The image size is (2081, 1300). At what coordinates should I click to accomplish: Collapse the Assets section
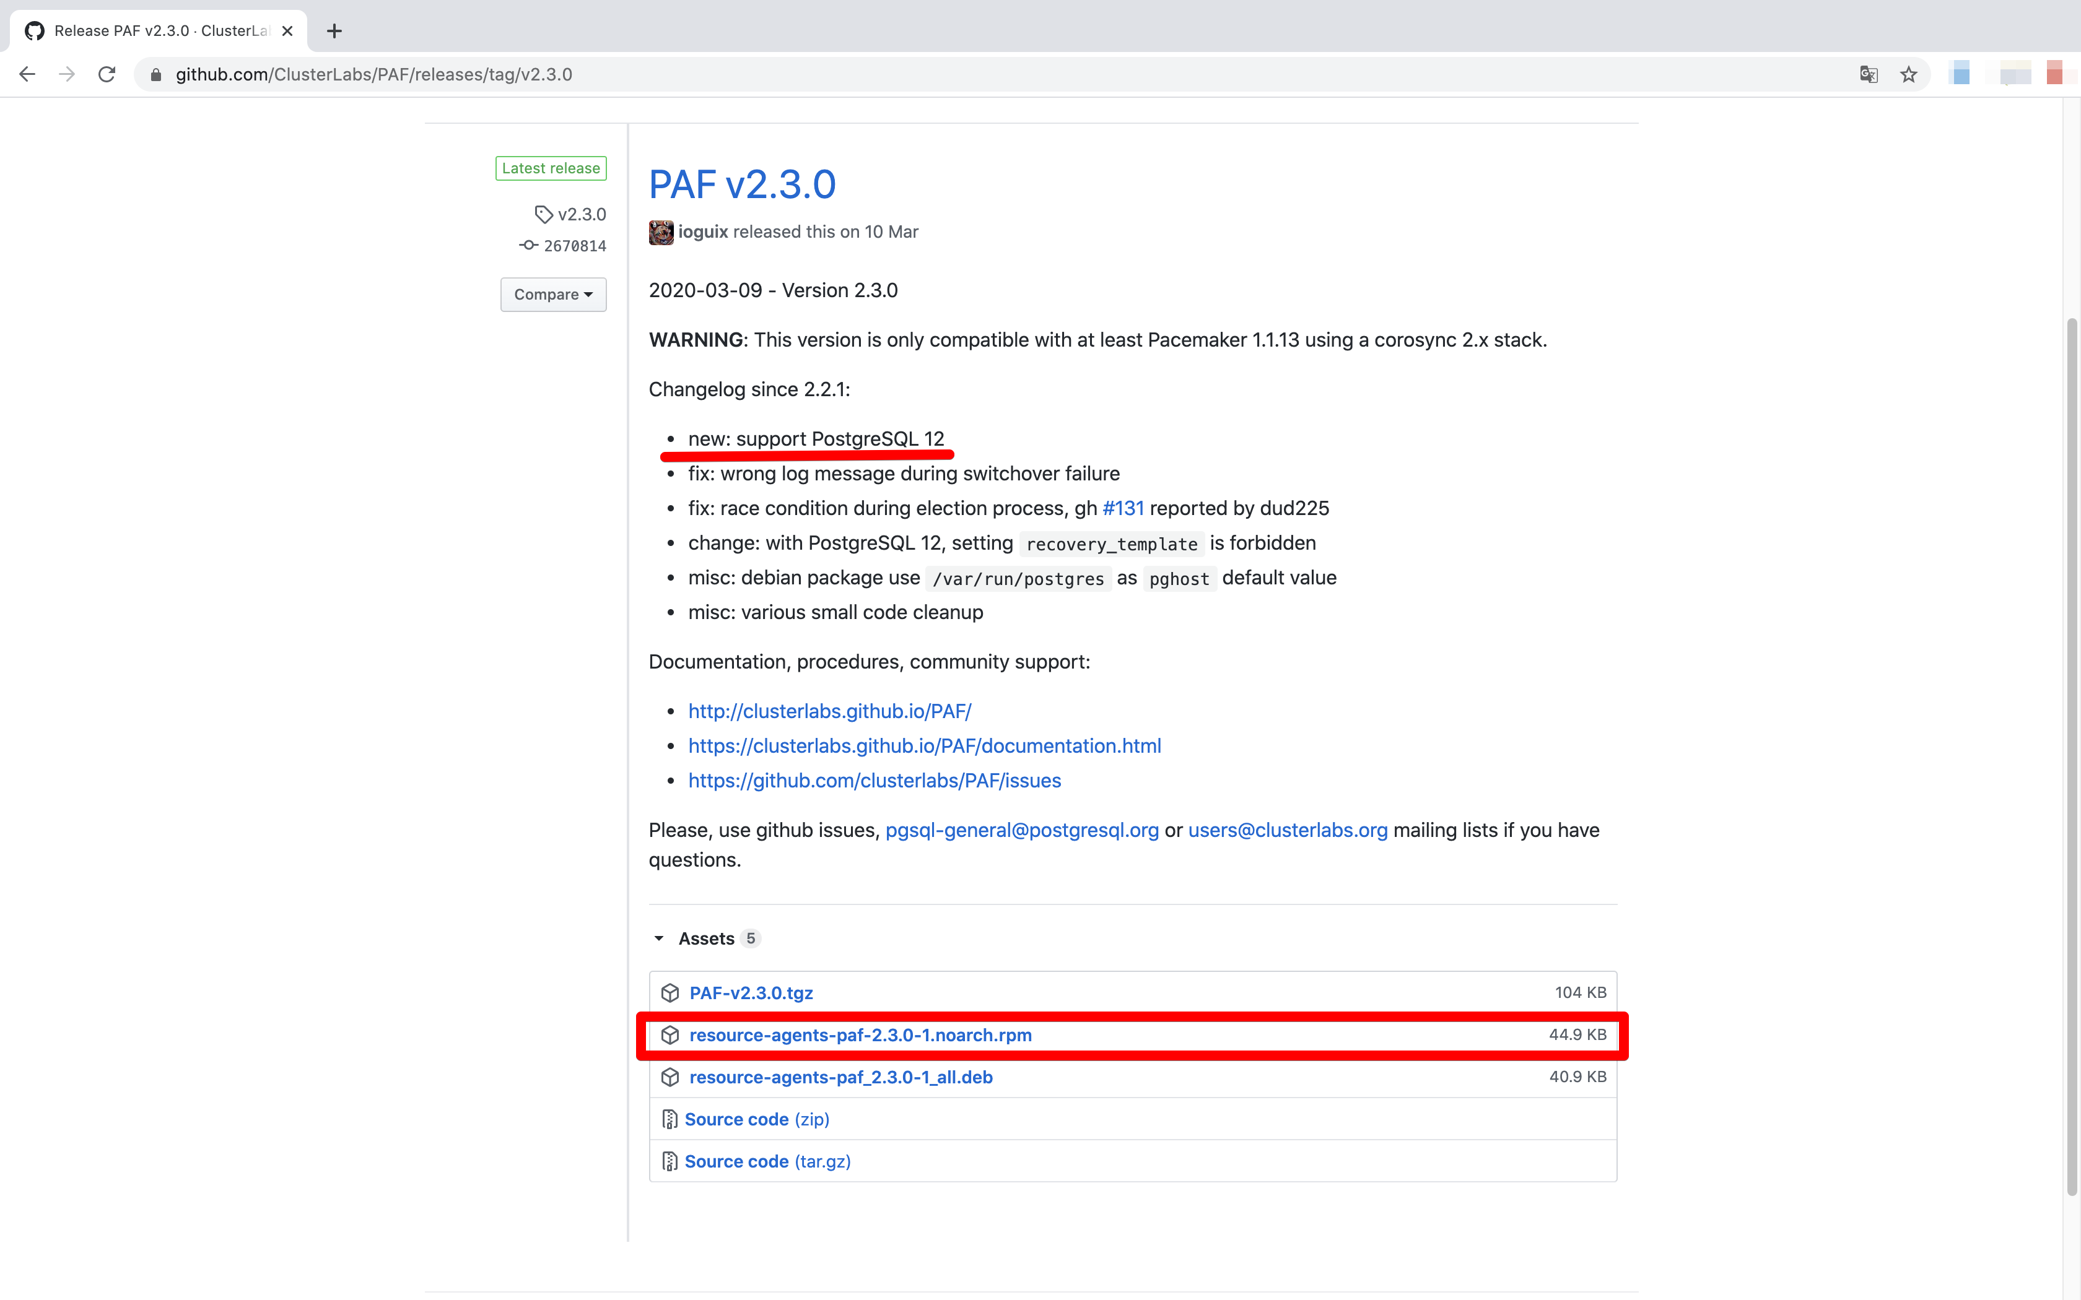[659, 938]
